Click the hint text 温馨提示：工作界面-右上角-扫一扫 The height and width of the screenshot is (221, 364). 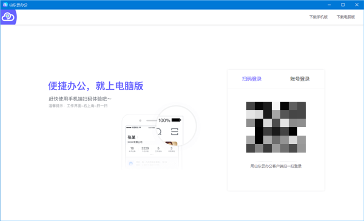[x=78, y=106]
